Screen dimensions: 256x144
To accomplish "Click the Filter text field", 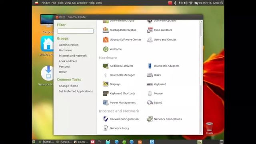I will [75, 31].
